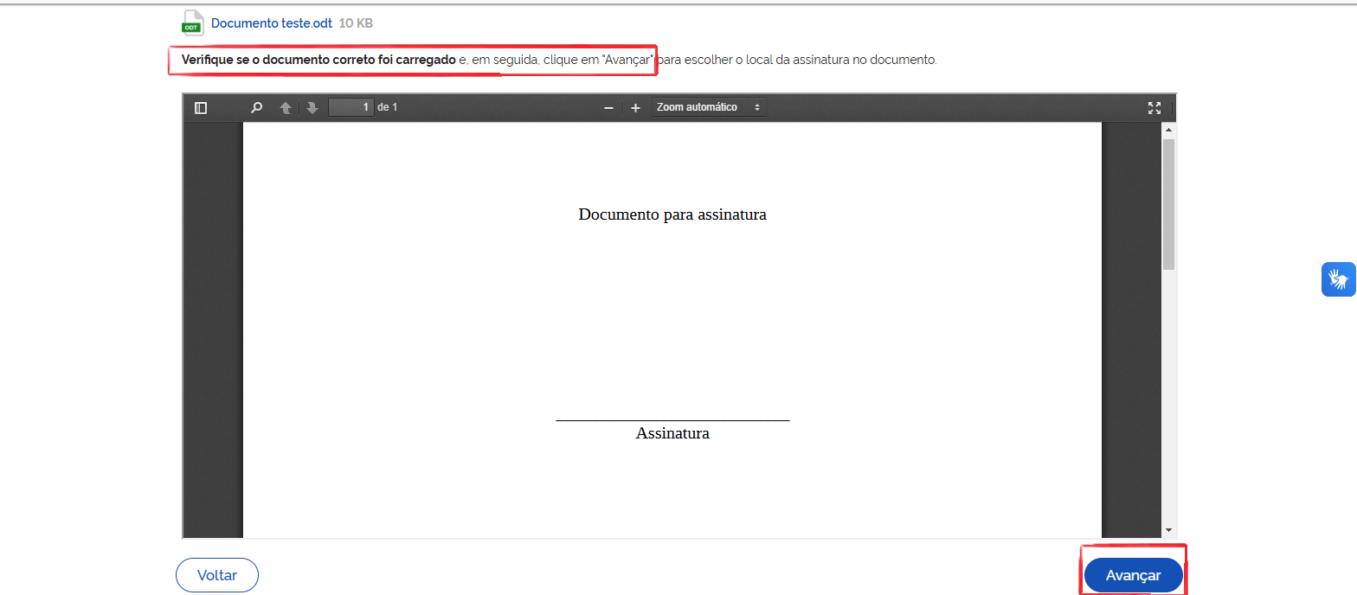Enter presentation fullscreen mode
The height and width of the screenshot is (595, 1357).
[1154, 108]
